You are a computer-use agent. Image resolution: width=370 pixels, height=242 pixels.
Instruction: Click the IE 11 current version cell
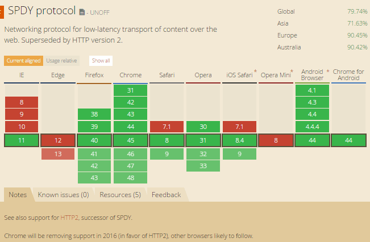(x=22, y=140)
